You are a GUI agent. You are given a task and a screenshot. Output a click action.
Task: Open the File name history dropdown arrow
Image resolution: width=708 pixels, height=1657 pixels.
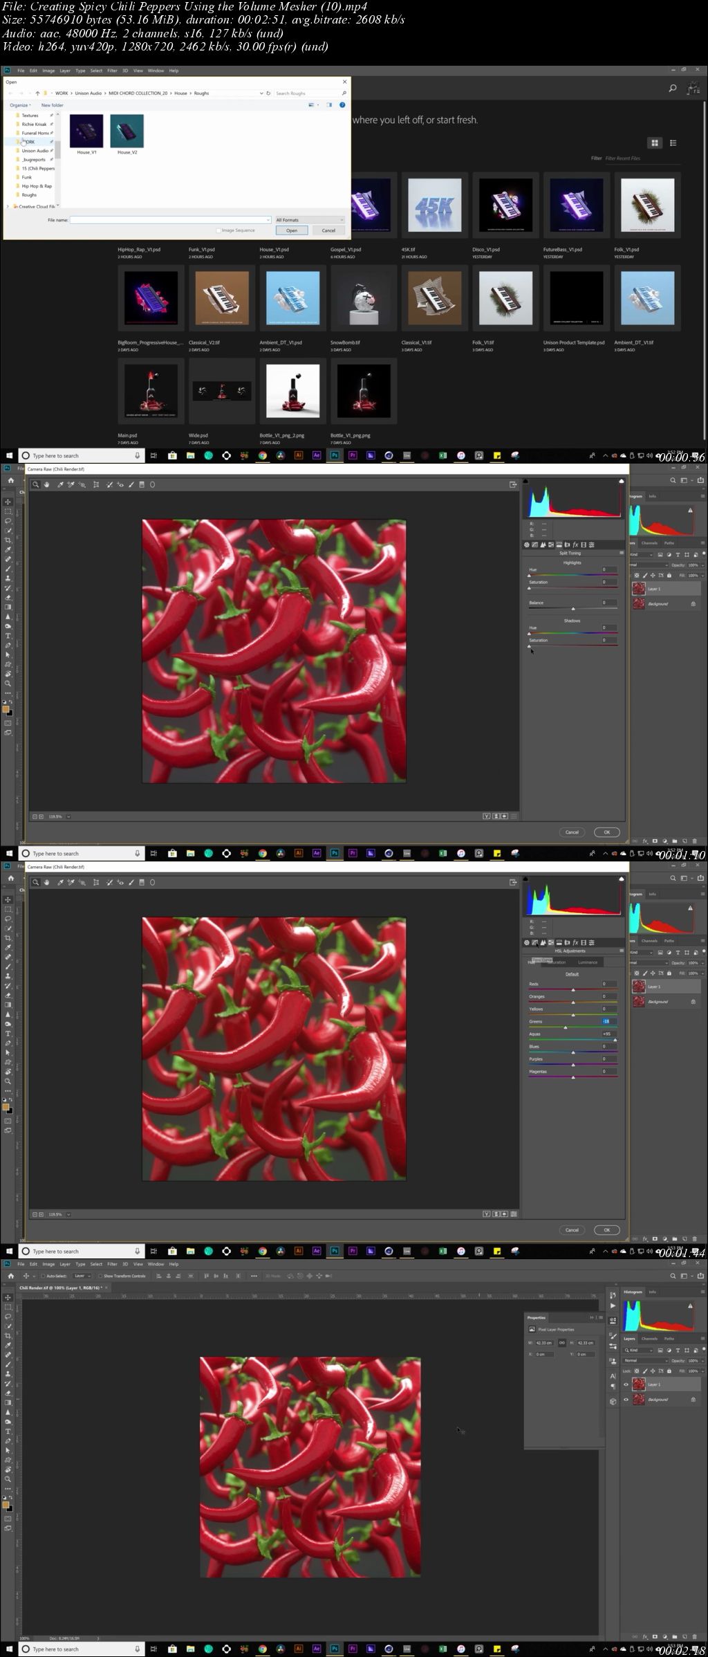267,220
